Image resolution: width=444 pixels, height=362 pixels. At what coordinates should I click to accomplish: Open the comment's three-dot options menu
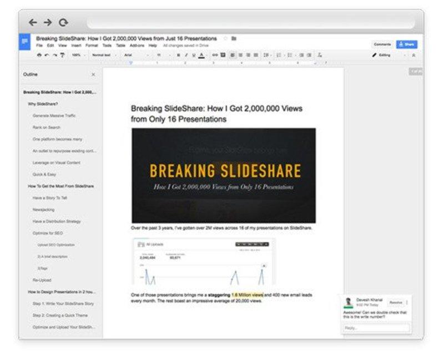407,303
